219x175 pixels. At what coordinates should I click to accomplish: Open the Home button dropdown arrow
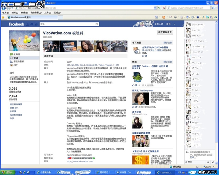coord(160,17)
